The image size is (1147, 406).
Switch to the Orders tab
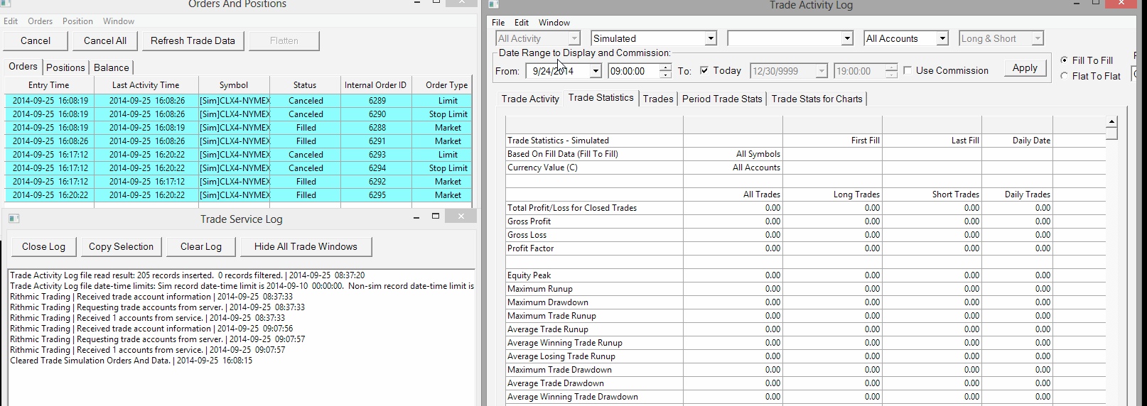23,67
